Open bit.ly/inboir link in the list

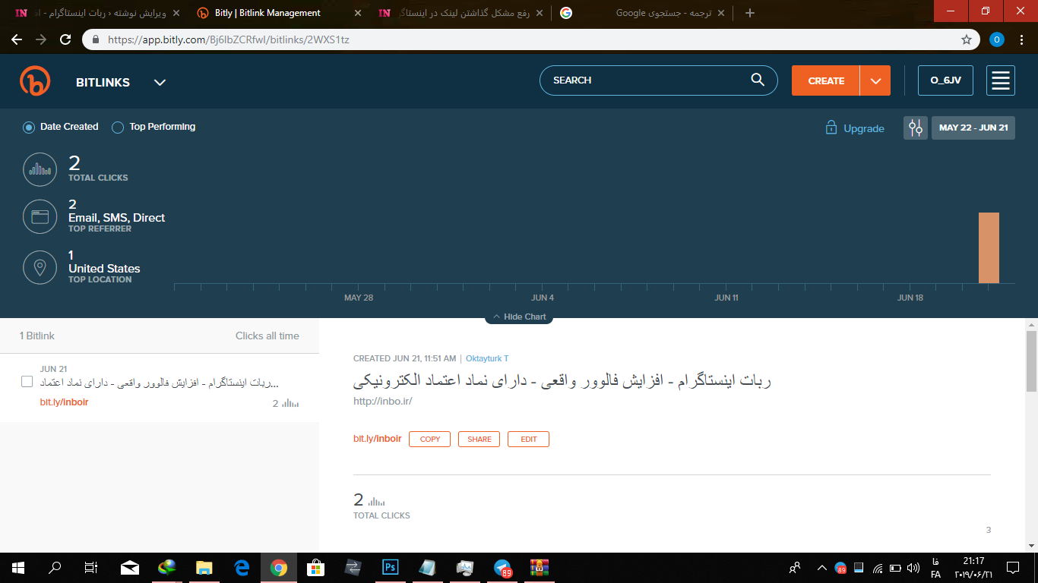pyautogui.click(x=64, y=402)
